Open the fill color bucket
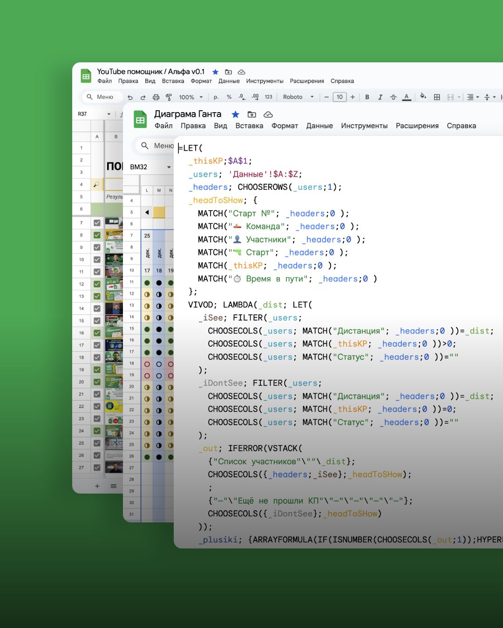The width and height of the screenshot is (503, 628). click(423, 97)
